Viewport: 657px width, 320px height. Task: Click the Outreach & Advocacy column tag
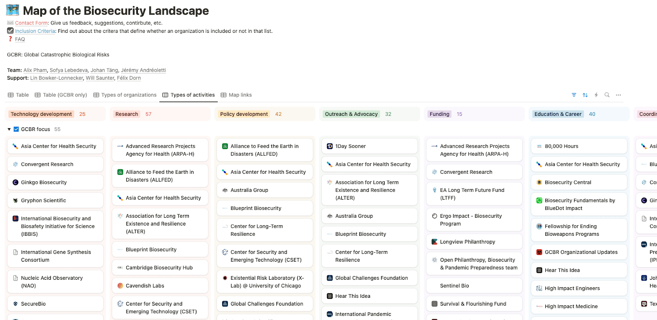click(x=351, y=114)
